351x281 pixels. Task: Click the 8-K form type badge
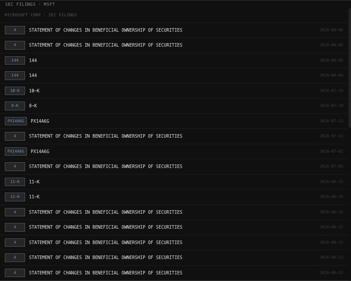(15, 106)
